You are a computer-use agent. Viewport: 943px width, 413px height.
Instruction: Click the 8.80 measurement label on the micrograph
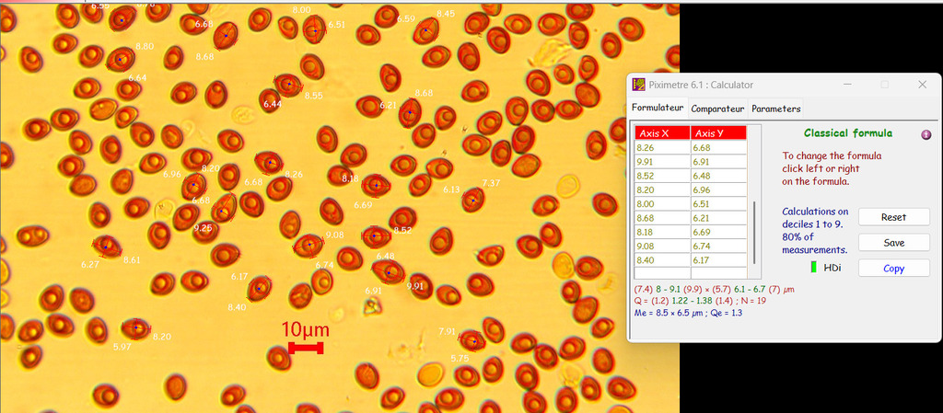coord(145,46)
